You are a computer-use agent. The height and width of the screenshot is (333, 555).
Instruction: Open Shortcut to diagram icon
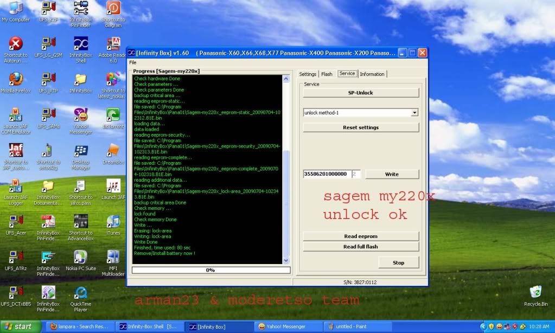click(113, 14)
